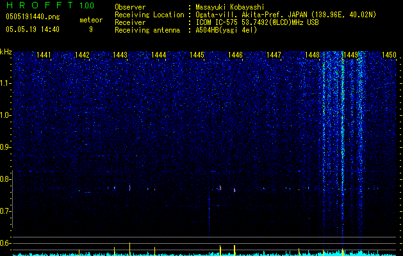The height and width of the screenshot is (256, 403).
Task: Click the yellow spike between 1441 and 1442
Action: [x=79, y=252]
